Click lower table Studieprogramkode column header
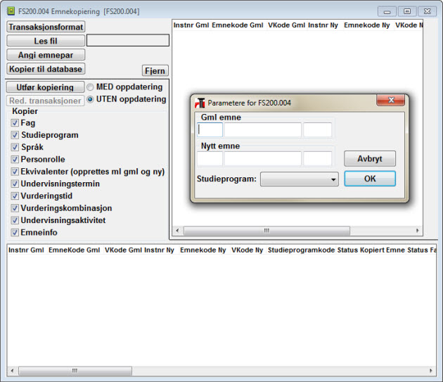Viewport: 443px width, 382px height. click(301, 250)
